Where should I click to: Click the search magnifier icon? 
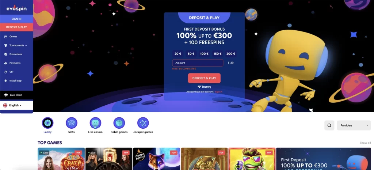(x=329, y=125)
